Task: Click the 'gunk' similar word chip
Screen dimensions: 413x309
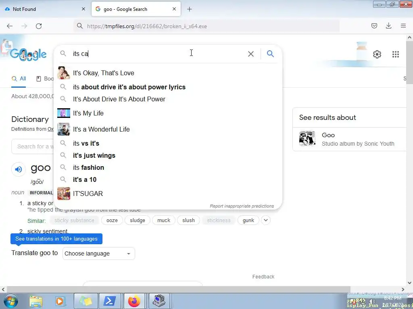Action: click(x=248, y=220)
